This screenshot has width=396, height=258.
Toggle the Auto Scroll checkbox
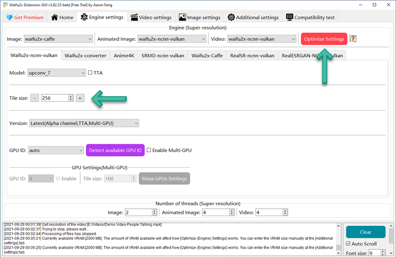(x=349, y=244)
